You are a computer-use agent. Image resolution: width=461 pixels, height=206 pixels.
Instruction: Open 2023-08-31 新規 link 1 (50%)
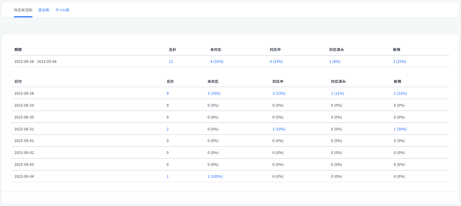click(x=400, y=129)
